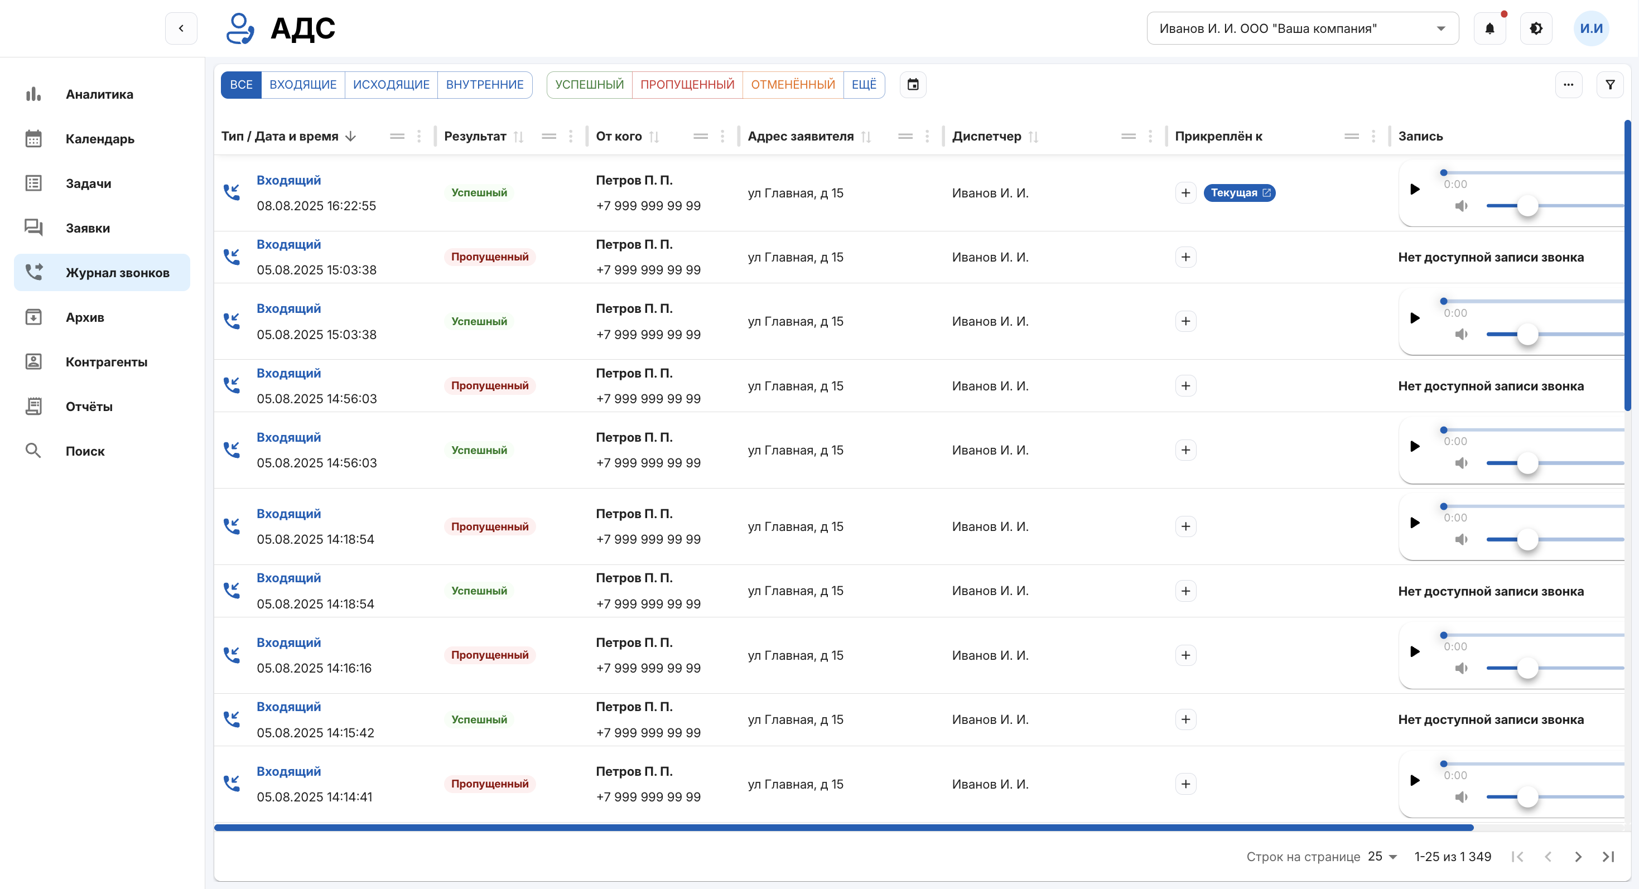Select Журнал звонков in the sidebar
This screenshot has height=889, width=1639.
point(102,272)
